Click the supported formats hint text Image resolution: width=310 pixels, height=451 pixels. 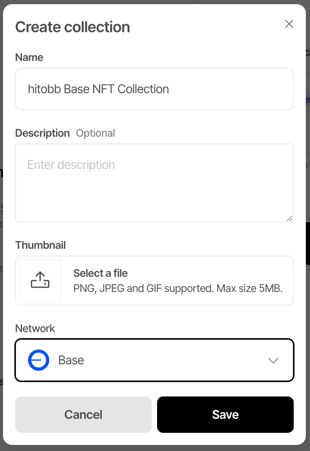pyautogui.click(x=178, y=288)
